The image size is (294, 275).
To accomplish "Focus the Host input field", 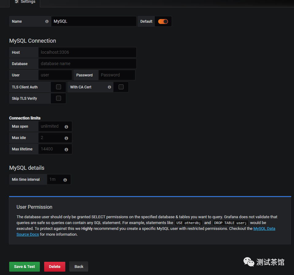I will pos(87,52).
